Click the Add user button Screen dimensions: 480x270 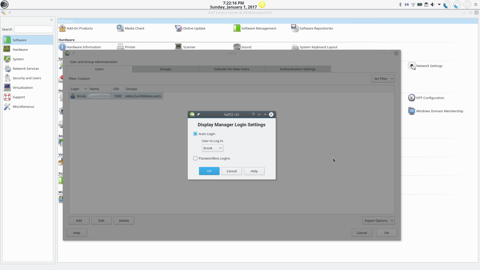(x=79, y=220)
